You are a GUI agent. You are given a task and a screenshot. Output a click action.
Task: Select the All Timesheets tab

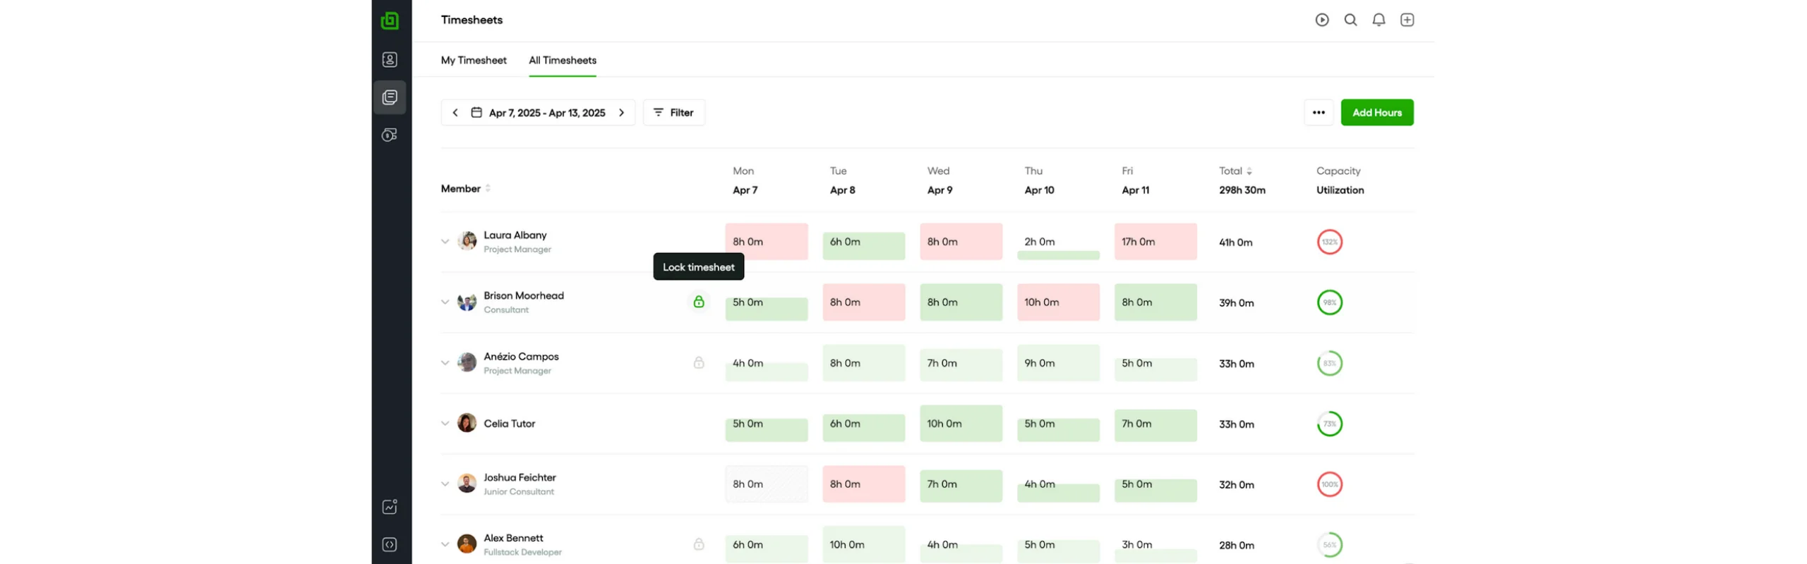562,61
